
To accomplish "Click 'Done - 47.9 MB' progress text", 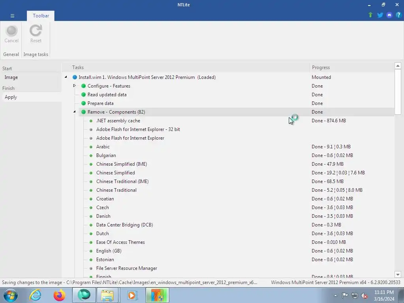I will coord(327,164).
